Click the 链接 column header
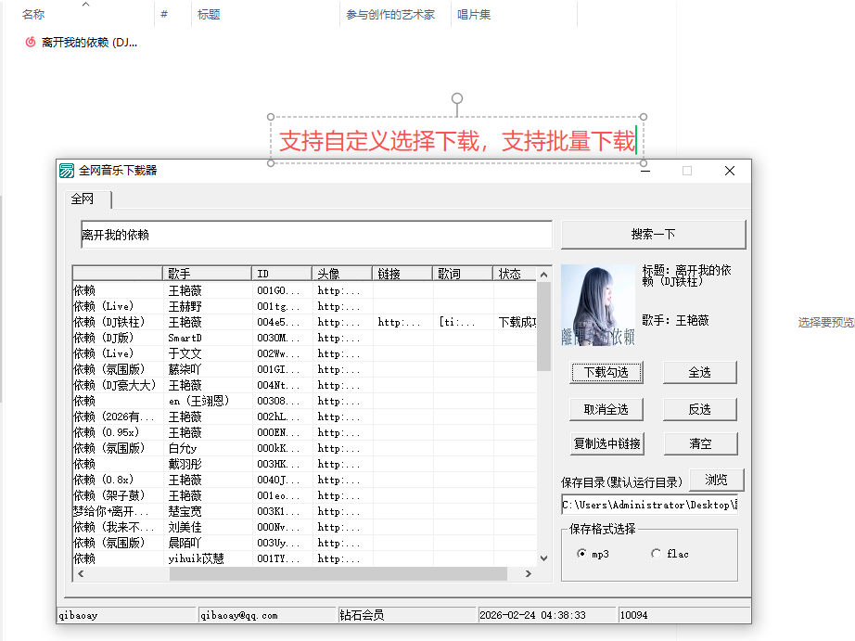The height and width of the screenshot is (641, 855). tap(402, 274)
